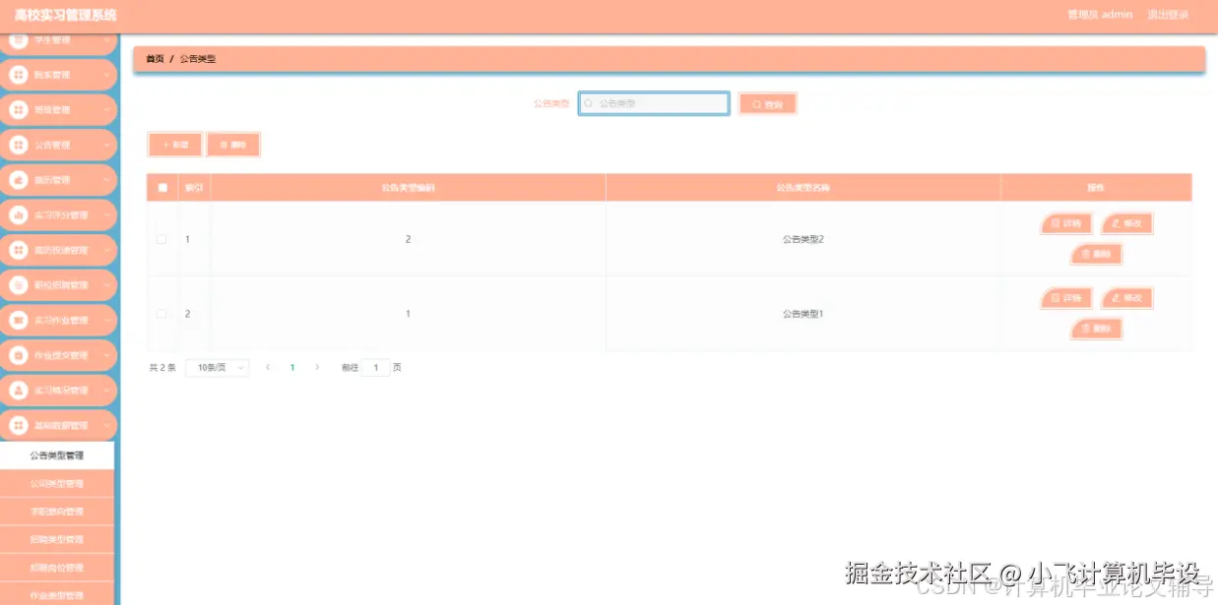Click the 查询 search button

click(767, 104)
